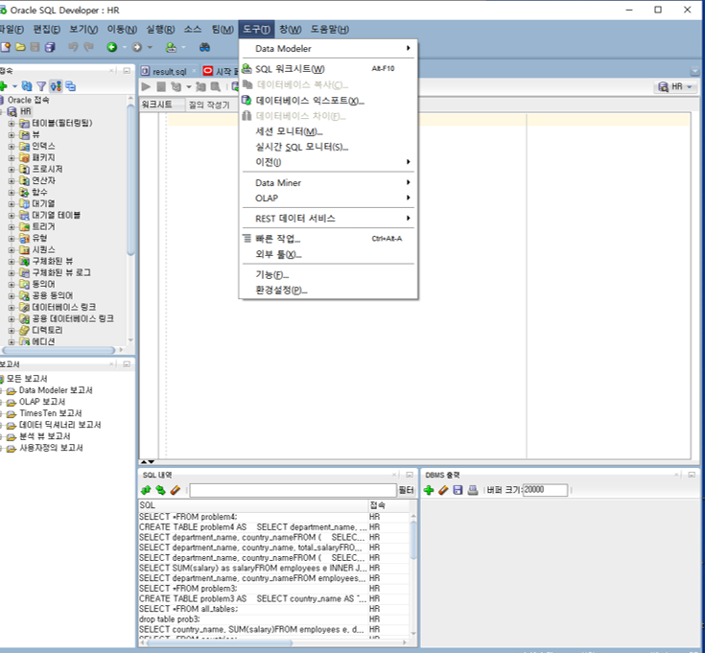
Task: Open Data Modeler submenu
Action: click(329, 49)
